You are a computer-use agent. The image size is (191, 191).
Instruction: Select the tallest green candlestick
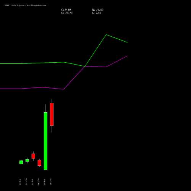click(x=45, y=141)
